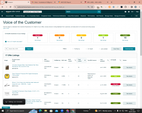Open A-to-z Guarantee Claims menu item

[x=33, y=16]
